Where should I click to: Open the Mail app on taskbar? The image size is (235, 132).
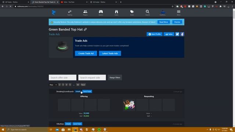(57, 129)
